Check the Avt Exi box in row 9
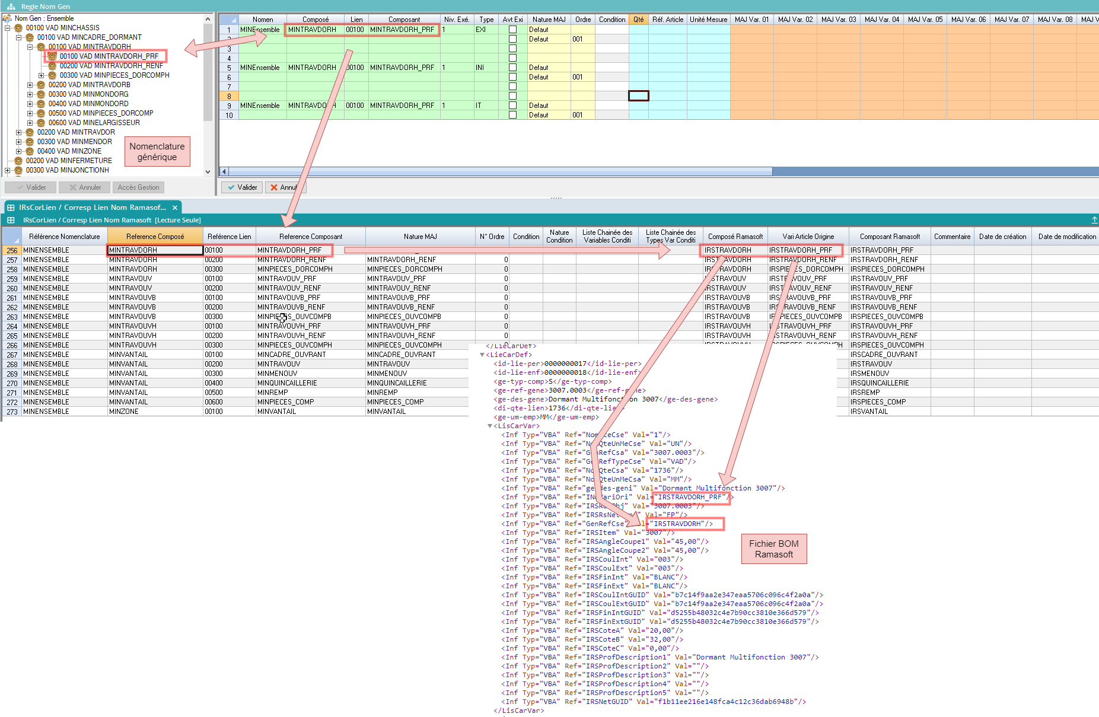This screenshot has width=1099, height=717. (x=512, y=106)
